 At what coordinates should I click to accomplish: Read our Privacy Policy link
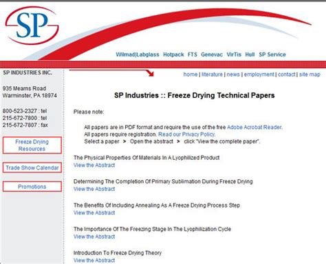coord(186,134)
